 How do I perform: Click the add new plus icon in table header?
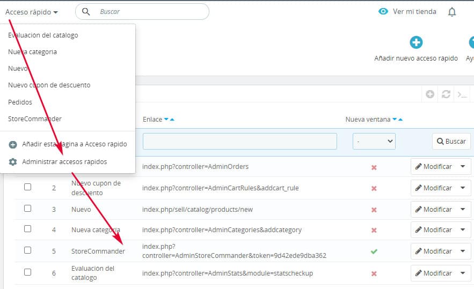(430, 94)
